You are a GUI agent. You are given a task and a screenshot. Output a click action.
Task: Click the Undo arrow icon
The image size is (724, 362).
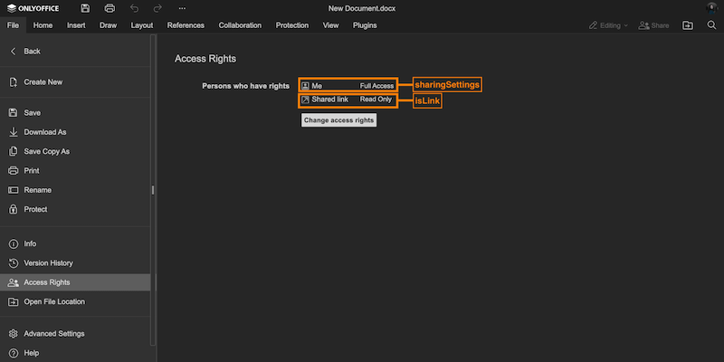[x=134, y=8]
